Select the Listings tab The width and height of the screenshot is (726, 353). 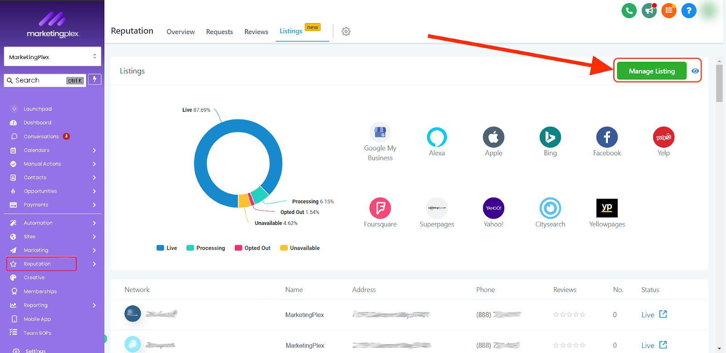[x=291, y=31]
